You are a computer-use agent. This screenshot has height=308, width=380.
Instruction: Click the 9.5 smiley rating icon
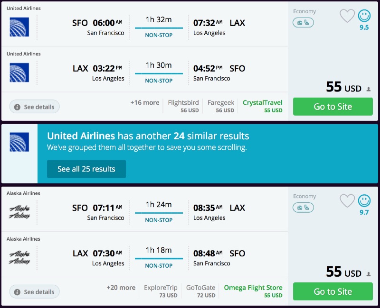pos(364,16)
